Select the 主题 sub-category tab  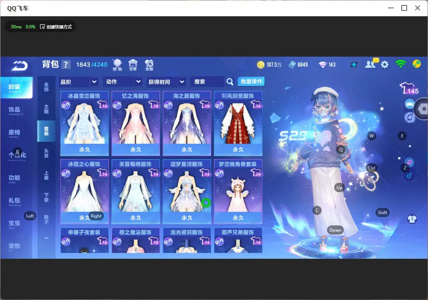(x=46, y=109)
